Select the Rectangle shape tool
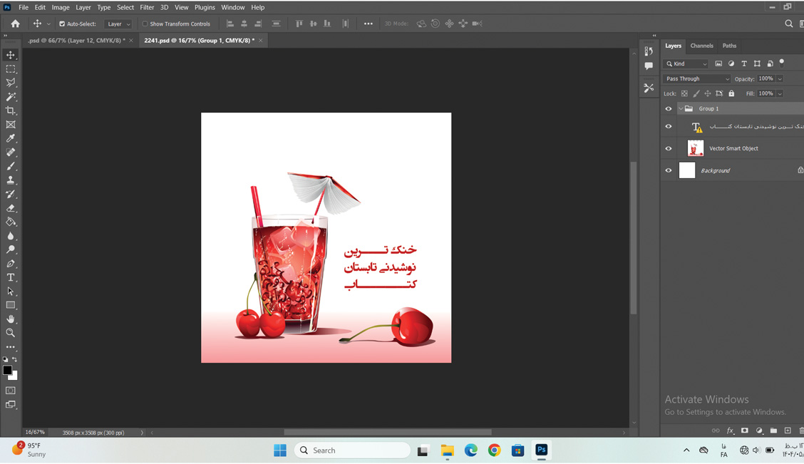804x464 pixels. (10, 305)
